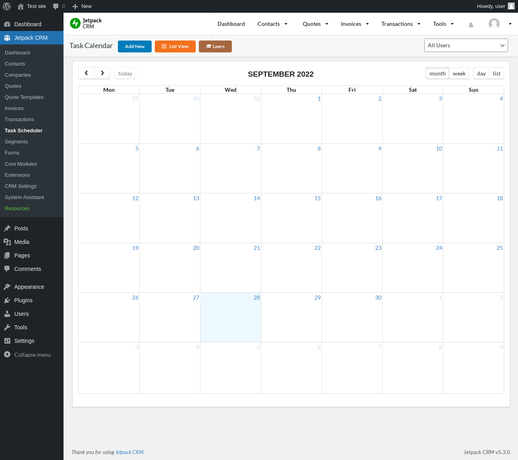Image resolution: width=518 pixels, height=460 pixels.
Task: Click the Dashboard gauge icon in sidebar
Action: coord(7,24)
